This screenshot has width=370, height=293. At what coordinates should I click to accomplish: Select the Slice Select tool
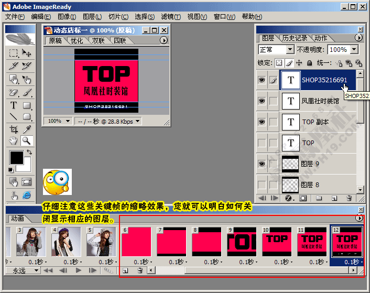tap(27, 66)
